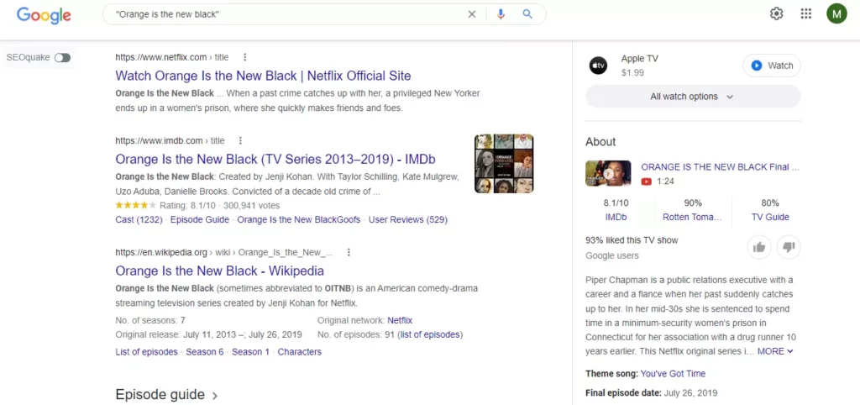Expand Episode guide chevron

[x=215, y=396]
